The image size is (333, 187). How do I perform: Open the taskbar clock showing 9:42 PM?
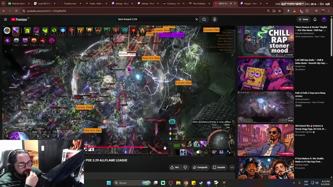325,183
